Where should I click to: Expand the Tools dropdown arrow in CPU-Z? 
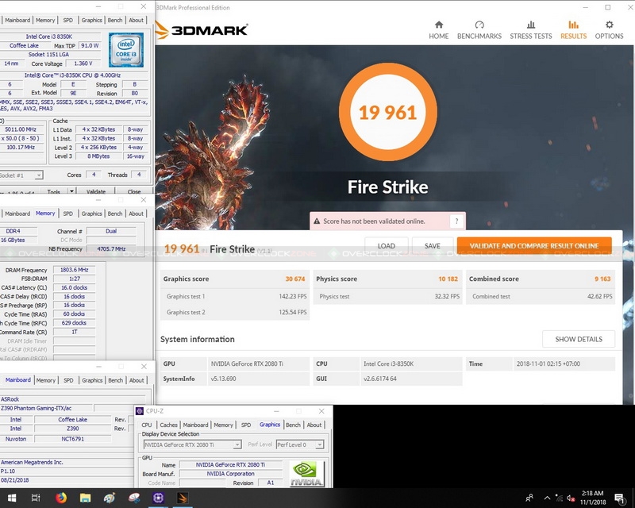pos(71,190)
